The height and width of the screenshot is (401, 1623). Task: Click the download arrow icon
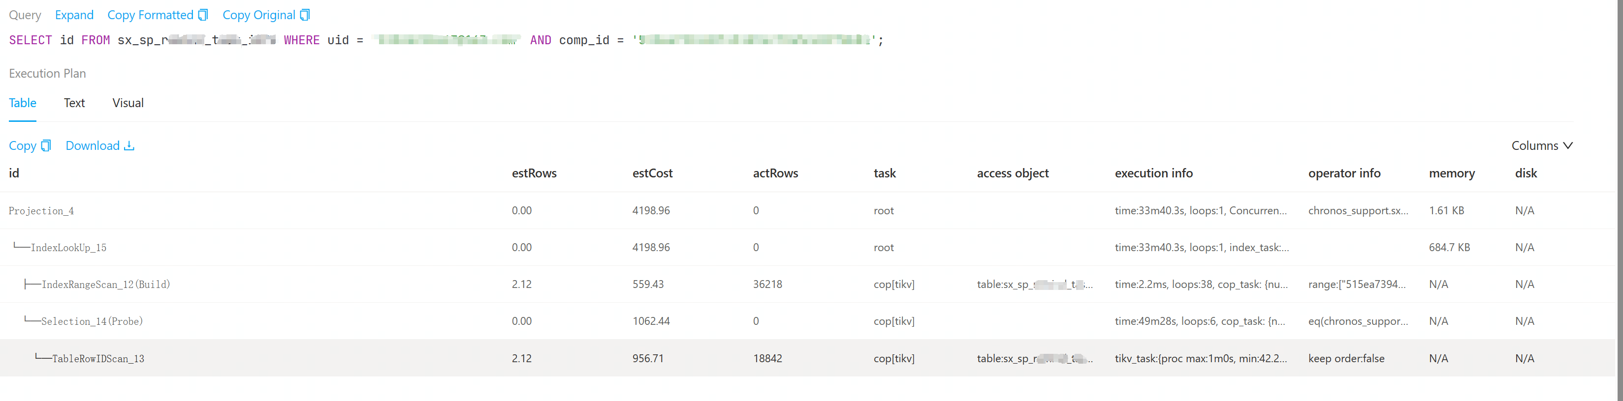coord(129,146)
